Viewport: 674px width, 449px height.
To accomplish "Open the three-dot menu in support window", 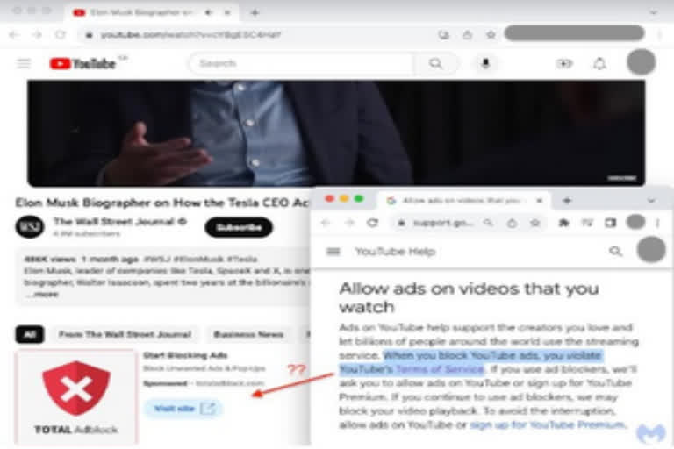I will pyautogui.click(x=657, y=223).
